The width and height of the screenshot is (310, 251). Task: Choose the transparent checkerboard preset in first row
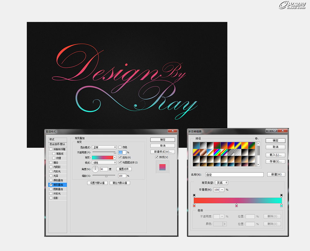(203, 146)
